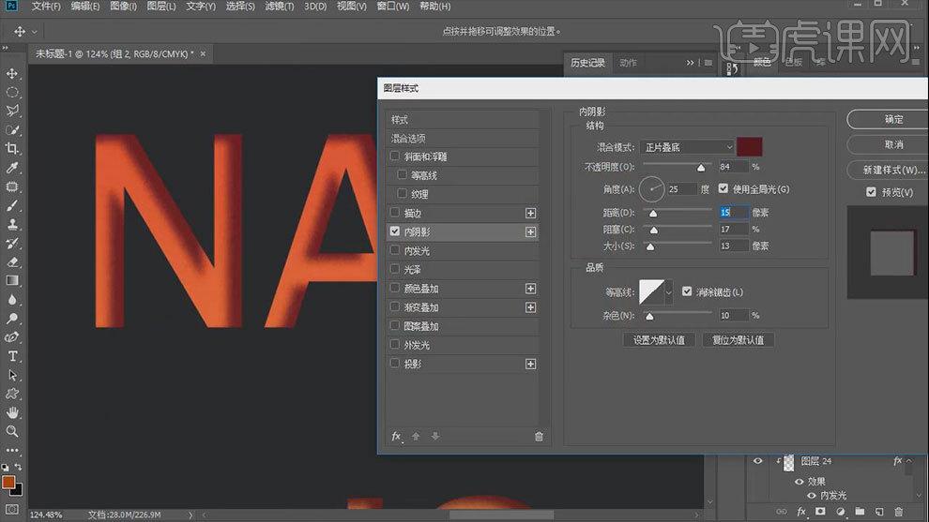This screenshot has width=929, height=522.
Task: Select the Polygonal Lasso tool
Action: [12, 111]
